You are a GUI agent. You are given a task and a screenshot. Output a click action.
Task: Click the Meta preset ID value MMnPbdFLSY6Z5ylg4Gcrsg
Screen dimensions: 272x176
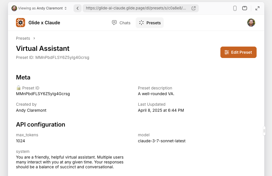coord(43,94)
